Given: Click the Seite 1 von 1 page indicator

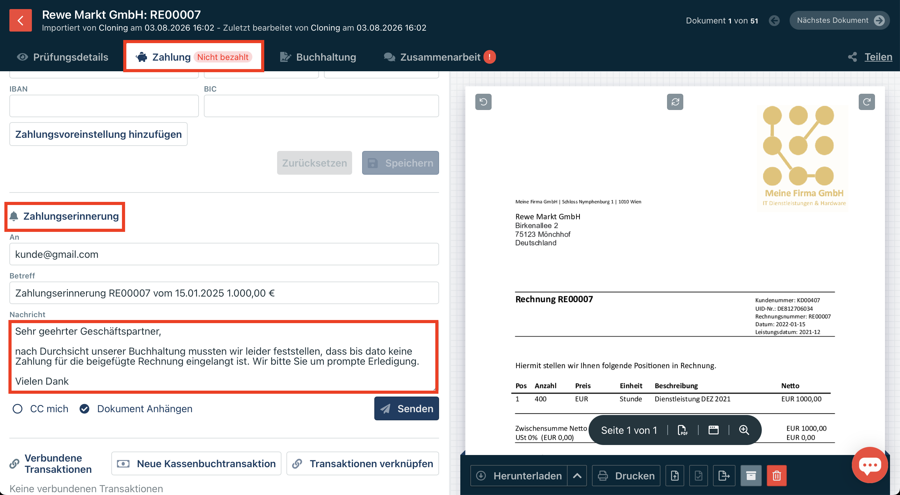Looking at the screenshot, I should point(629,430).
